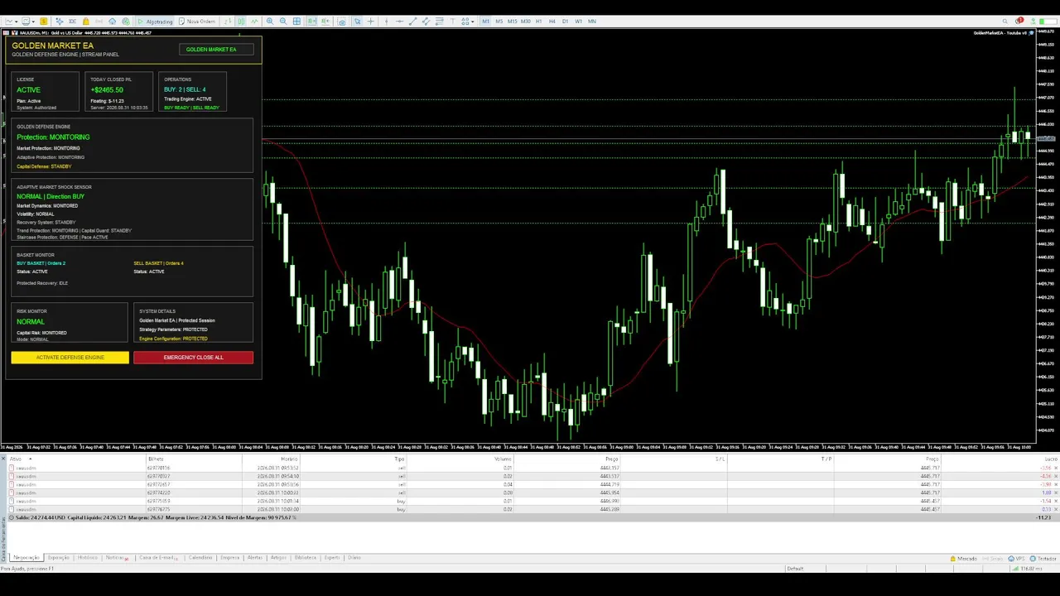Open the Diário tab
Screen dimensions: 1060x596
click(354, 558)
